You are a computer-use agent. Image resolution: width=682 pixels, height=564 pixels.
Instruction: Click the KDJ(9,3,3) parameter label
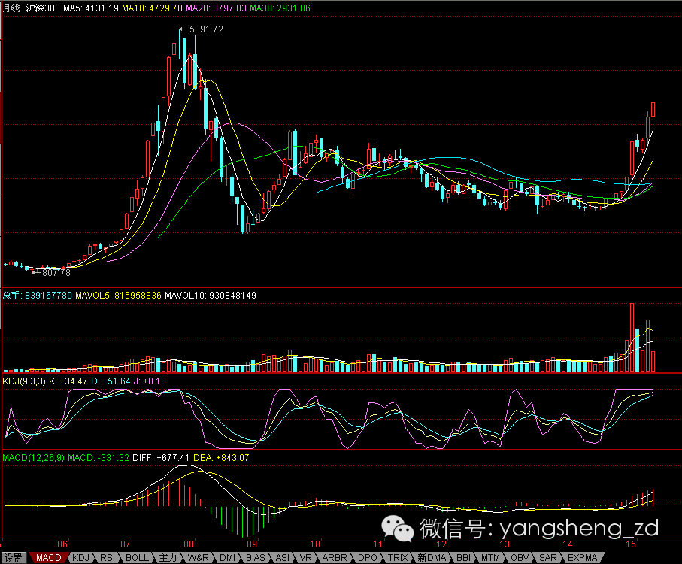click(24, 381)
